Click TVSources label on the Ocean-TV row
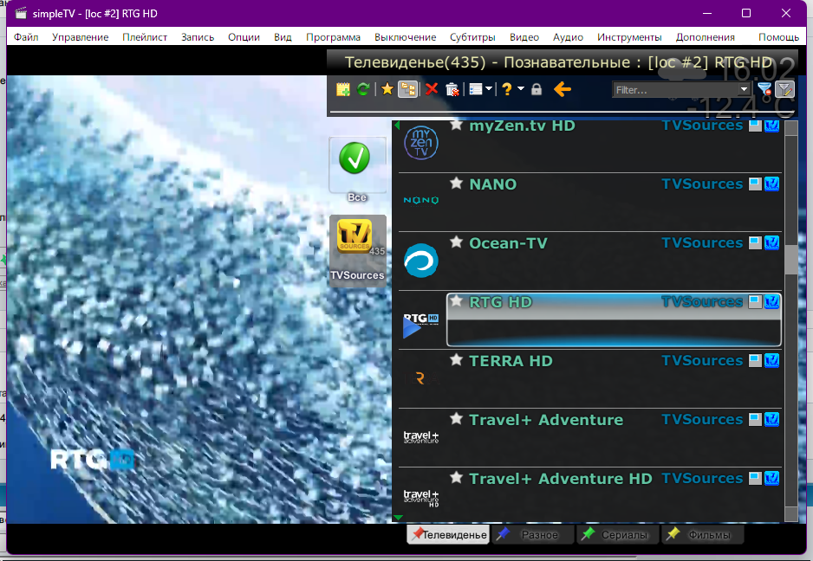This screenshot has height=561, width=813. (x=702, y=243)
